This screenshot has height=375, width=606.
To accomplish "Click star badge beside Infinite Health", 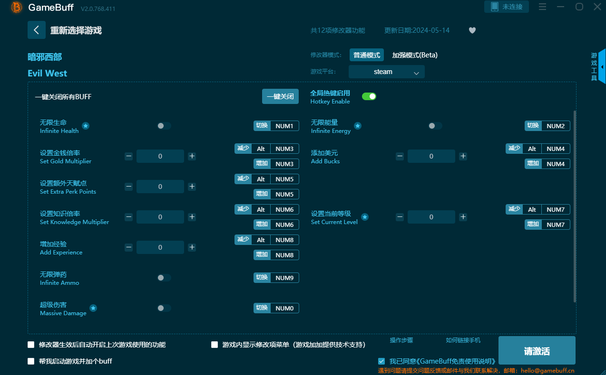I will 86,126.
